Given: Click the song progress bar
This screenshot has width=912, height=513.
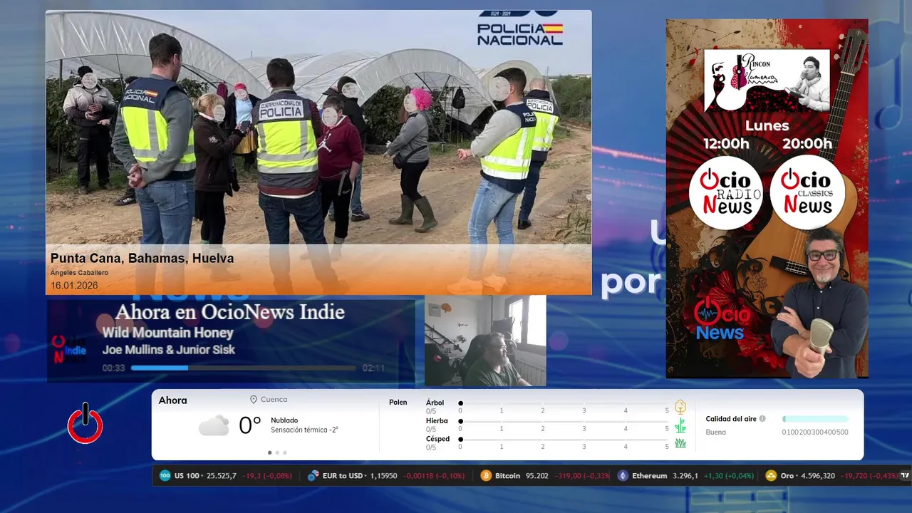Looking at the screenshot, I should coord(243,368).
